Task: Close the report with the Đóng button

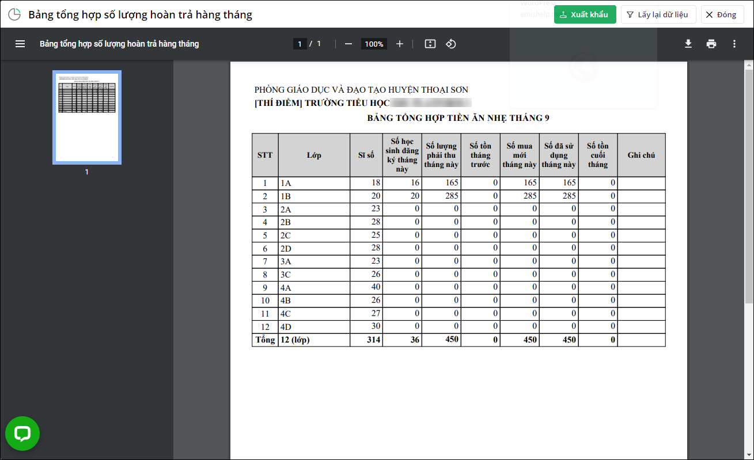Action: click(722, 14)
